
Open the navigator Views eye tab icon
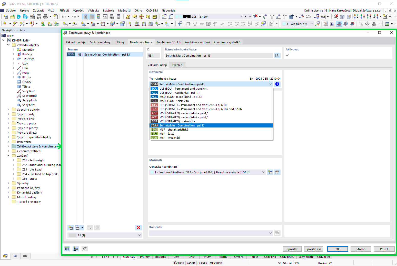(15, 256)
